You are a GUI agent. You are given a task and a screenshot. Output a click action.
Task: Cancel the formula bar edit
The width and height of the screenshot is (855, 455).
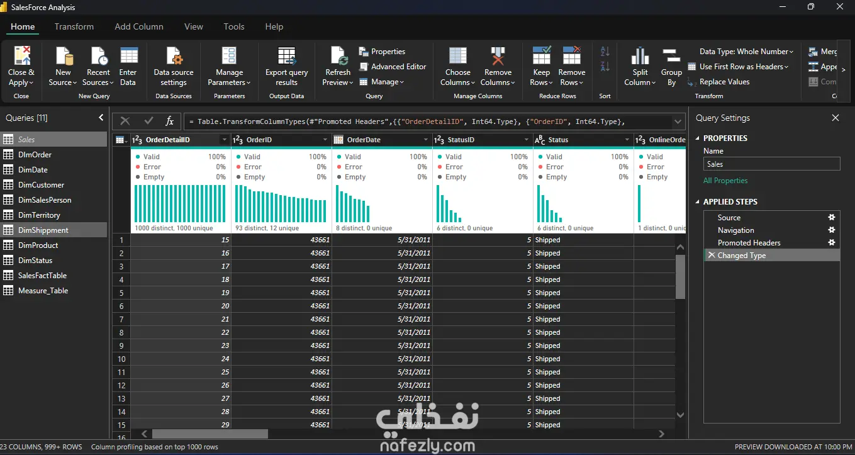click(x=125, y=121)
